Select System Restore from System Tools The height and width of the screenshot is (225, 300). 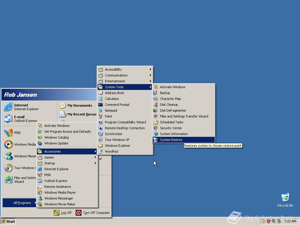(184, 140)
